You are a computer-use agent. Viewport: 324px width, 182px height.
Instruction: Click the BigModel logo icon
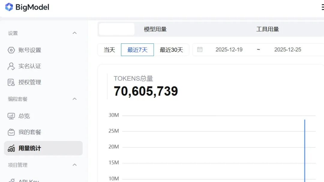pyautogui.click(x=9, y=7)
